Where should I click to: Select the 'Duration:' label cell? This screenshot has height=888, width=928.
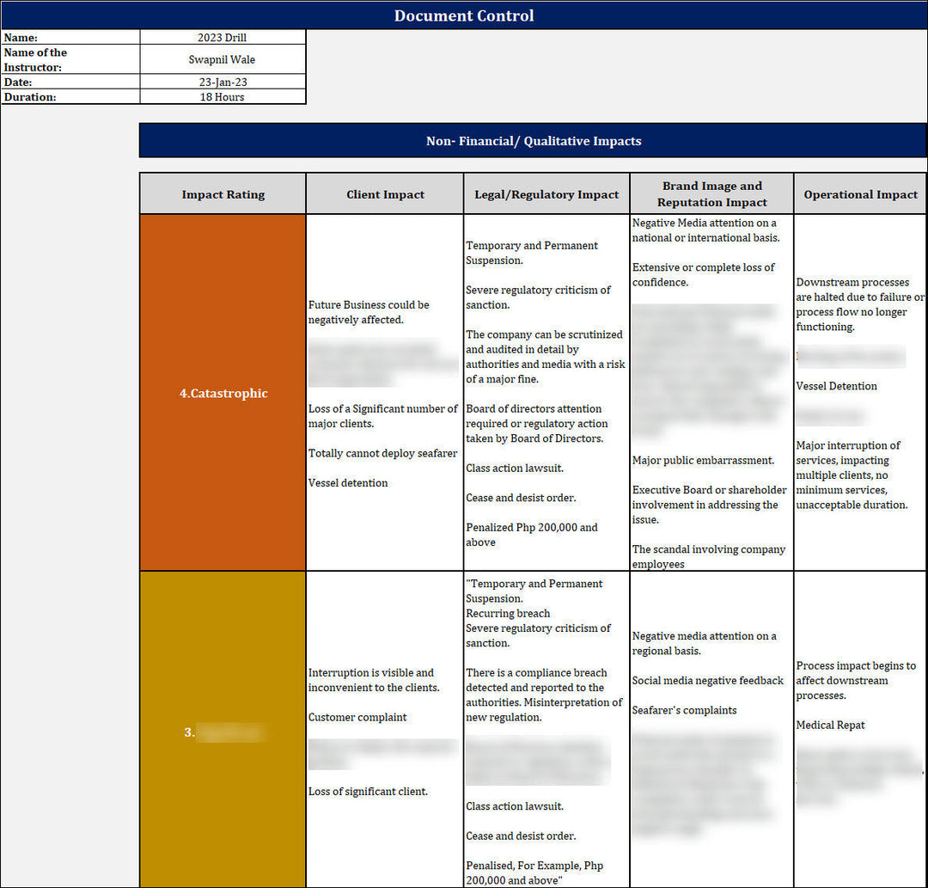tap(70, 97)
